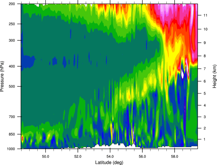
Task: Click the 1000 pressure tick label
Action: click(x=11, y=149)
